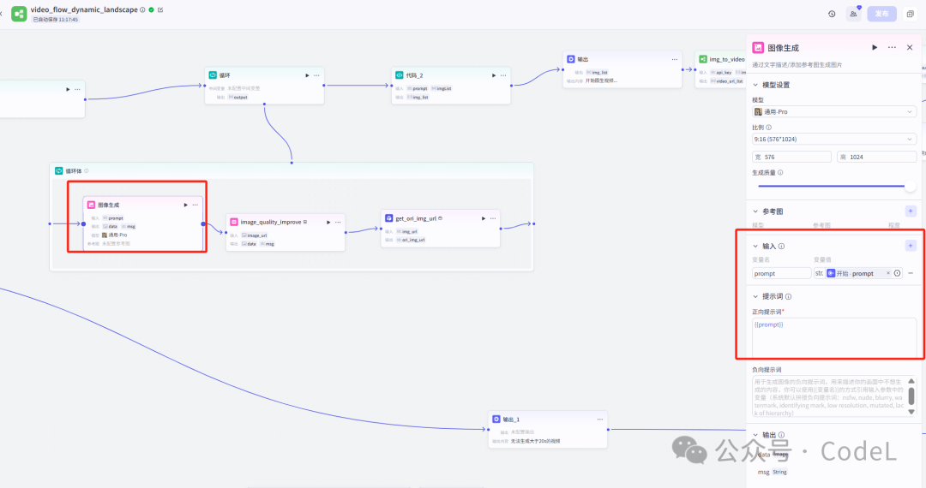Screen dimensions: 926x488
Task: Open more options on 输出 node
Action: [x=675, y=60]
